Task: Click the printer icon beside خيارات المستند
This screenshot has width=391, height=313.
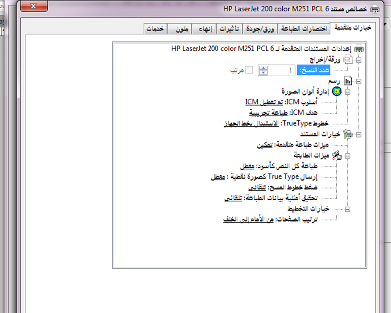Action: coord(348,134)
